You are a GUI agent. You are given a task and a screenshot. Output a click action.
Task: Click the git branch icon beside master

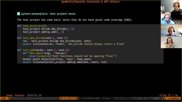tap(169, 98)
